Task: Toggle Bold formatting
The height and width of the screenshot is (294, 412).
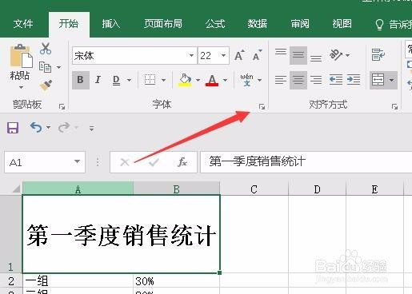Action: [x=80, y=80]
